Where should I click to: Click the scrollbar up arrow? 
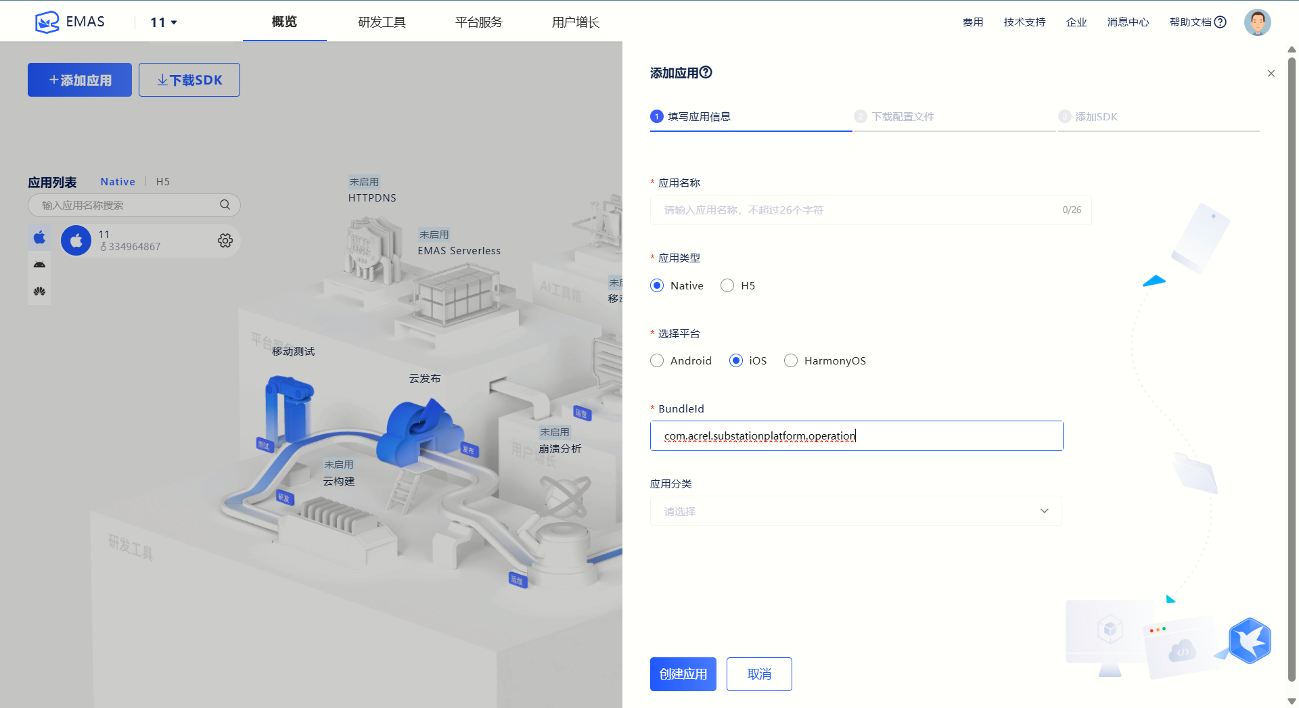[x=1292, y=49]
